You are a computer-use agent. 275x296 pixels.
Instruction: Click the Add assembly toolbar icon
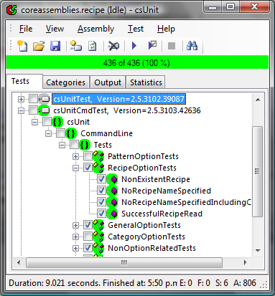click(76, 46)
